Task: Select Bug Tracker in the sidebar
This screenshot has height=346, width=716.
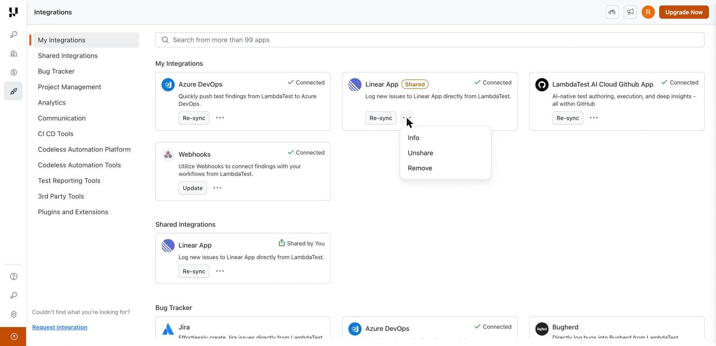Action: pos(56,71)
